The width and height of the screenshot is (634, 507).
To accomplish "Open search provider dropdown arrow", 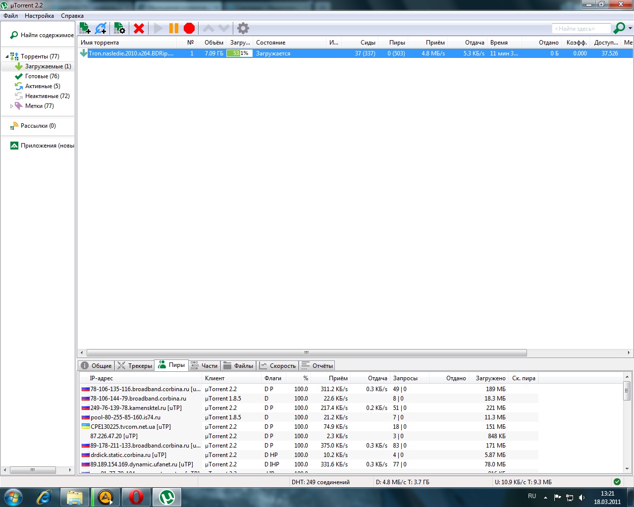I will point(630,28).
